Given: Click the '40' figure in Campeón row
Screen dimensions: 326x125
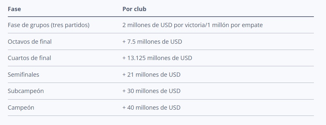Looking at the screenshot, I should pos(131,108).
